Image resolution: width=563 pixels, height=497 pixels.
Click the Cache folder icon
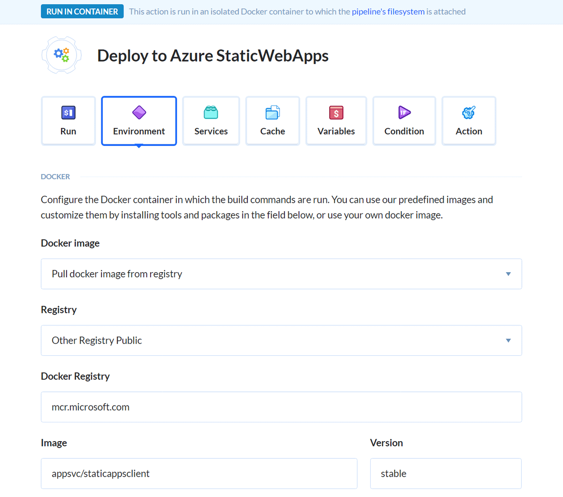(273, 112)
